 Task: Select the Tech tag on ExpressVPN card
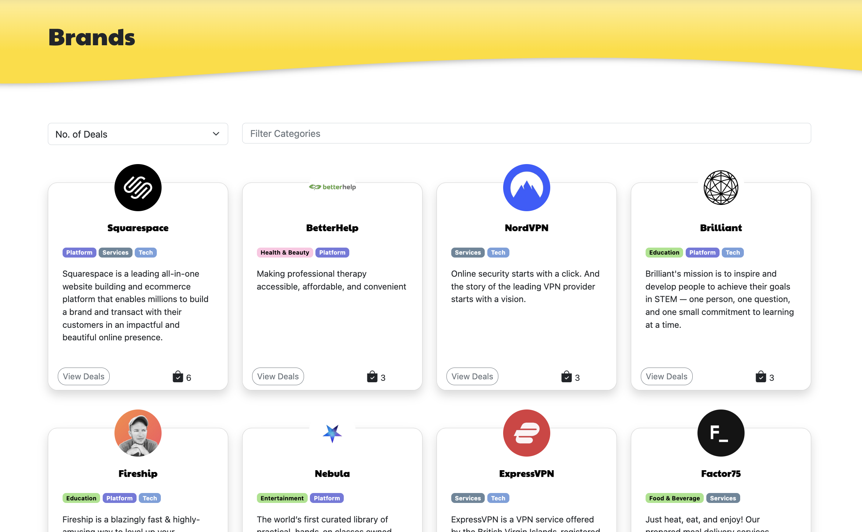(x=498, y=498)
